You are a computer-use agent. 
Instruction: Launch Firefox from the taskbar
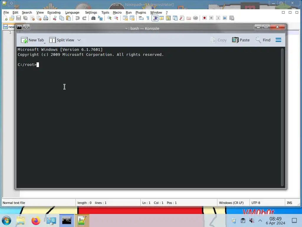(x=36, y=220)
